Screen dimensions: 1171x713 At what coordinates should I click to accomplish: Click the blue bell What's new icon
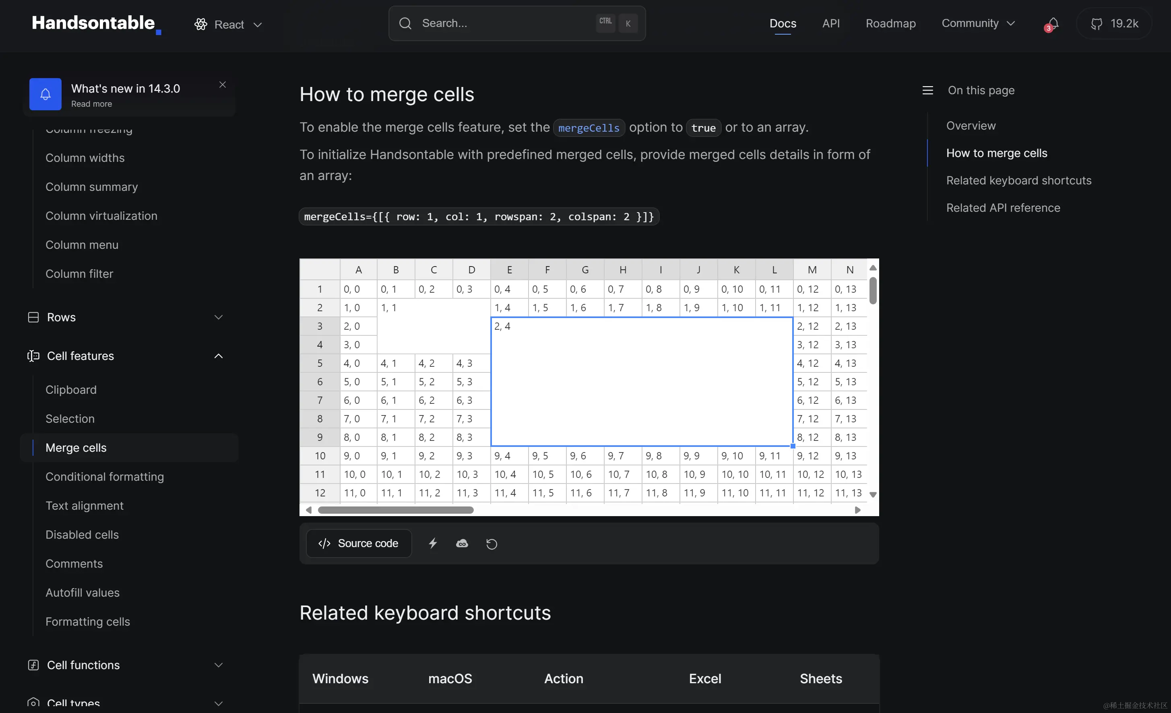45,94
